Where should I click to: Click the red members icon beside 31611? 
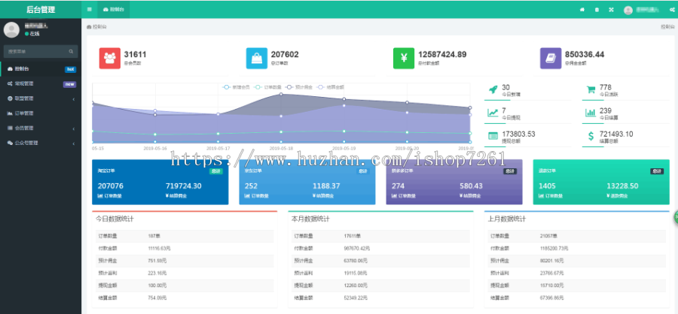[x=110, y=59]
